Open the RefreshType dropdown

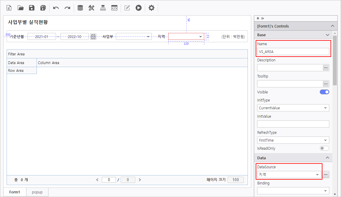coord(293,140)
